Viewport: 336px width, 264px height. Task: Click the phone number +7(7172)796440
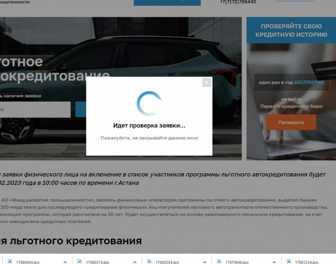[x=237, y=2]
